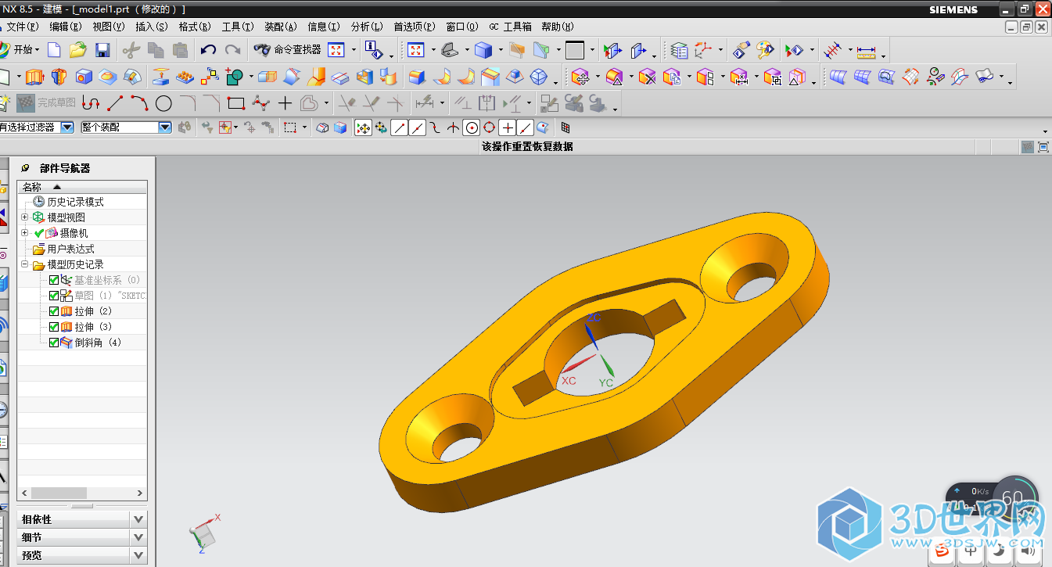Uncheck the 倒斜角 (4) checkbox
The image size is (1052, 567).
(54, 343)
